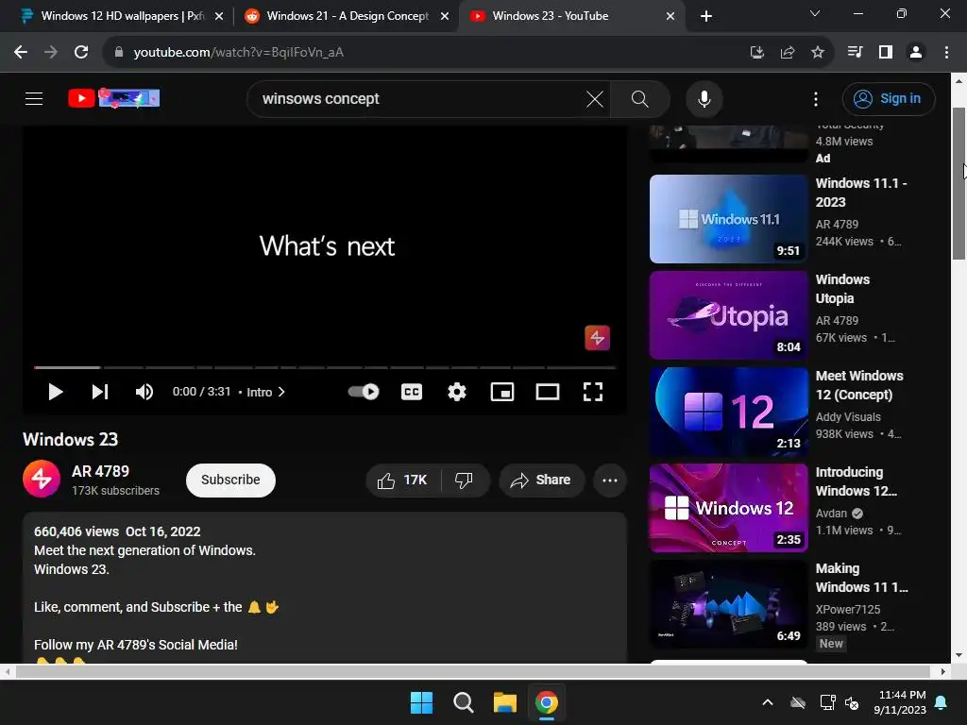Enable theater mode view
Viewport: 967px width, 725px height.
point(547,392)
